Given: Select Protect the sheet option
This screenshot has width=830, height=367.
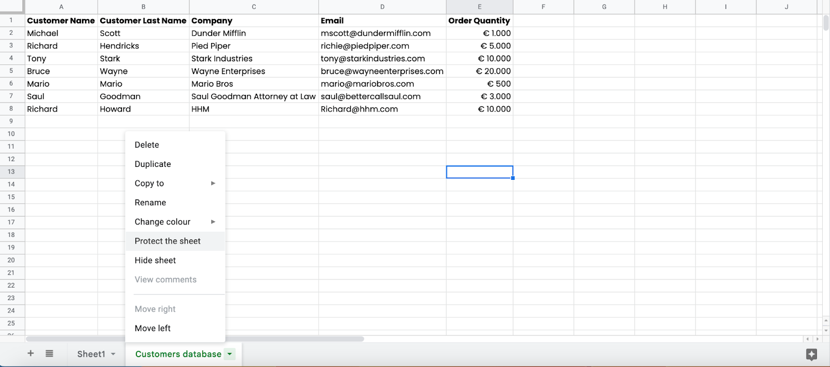Looking at the screenshot, I should tap(175, 241).
